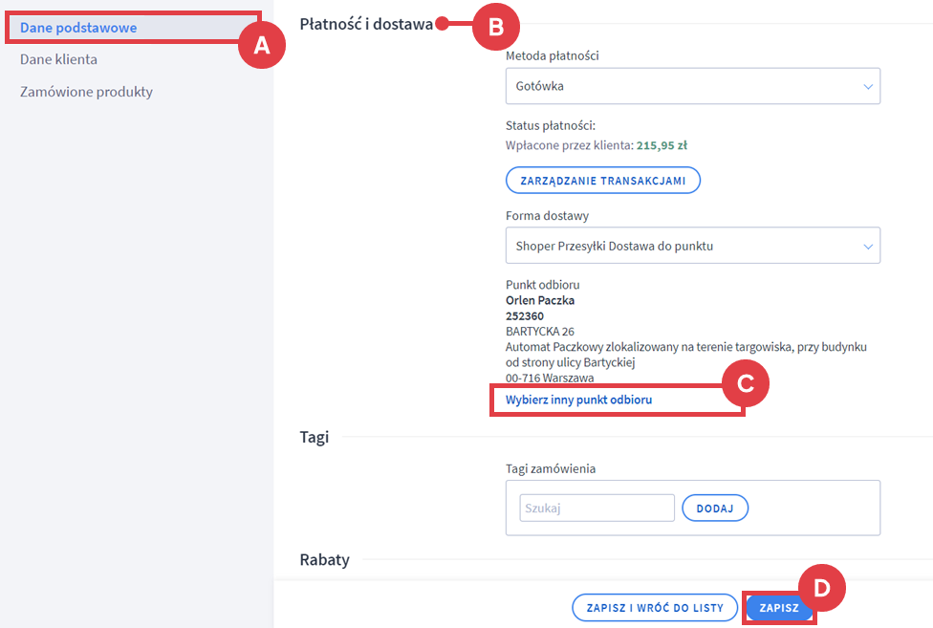Image resolution: width=933 pixels, height=628 pixels.
Task: Open the Dane podstawowe section
Action: [78, 28]
